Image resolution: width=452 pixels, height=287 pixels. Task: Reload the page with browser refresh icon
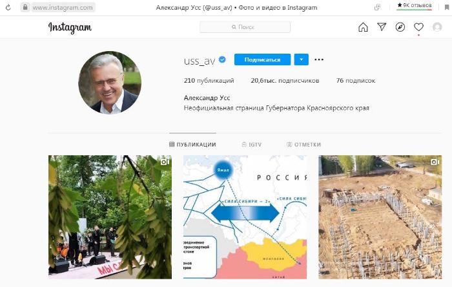click(x=8, y=8)
